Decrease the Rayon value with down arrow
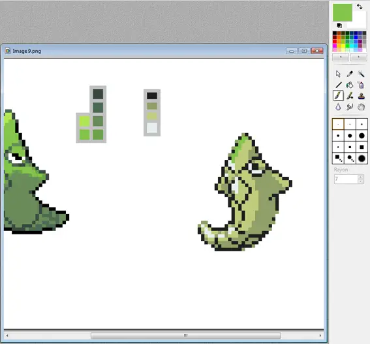The image size is (370, 344). click(361, 181)
